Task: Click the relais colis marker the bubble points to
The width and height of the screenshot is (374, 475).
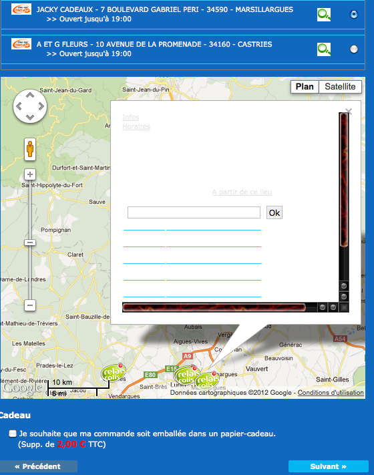Action: pyautogui.click(x=207, y=381)
